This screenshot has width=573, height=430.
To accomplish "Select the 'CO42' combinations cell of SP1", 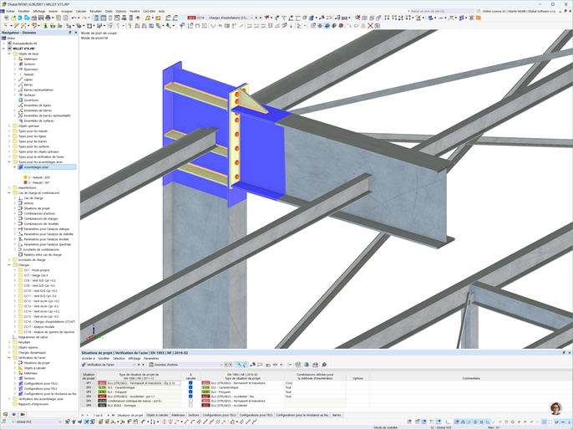I will tap(315, 383).
